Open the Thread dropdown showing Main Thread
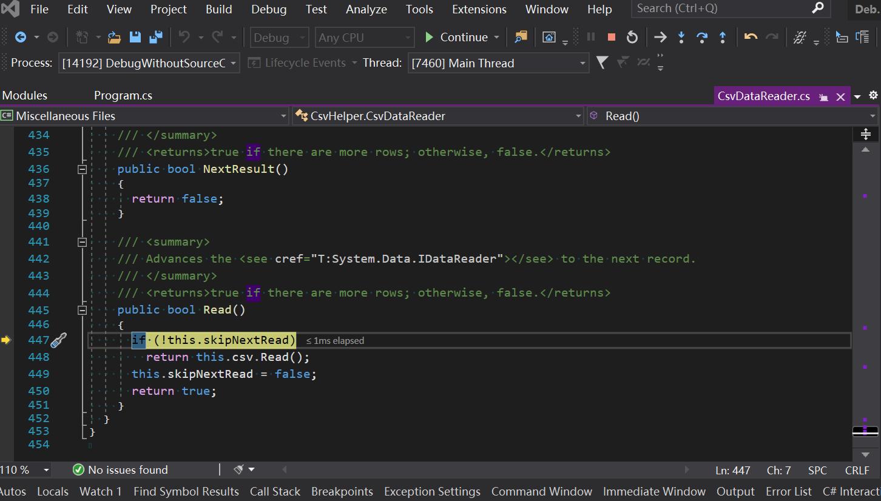 point(499,63)
